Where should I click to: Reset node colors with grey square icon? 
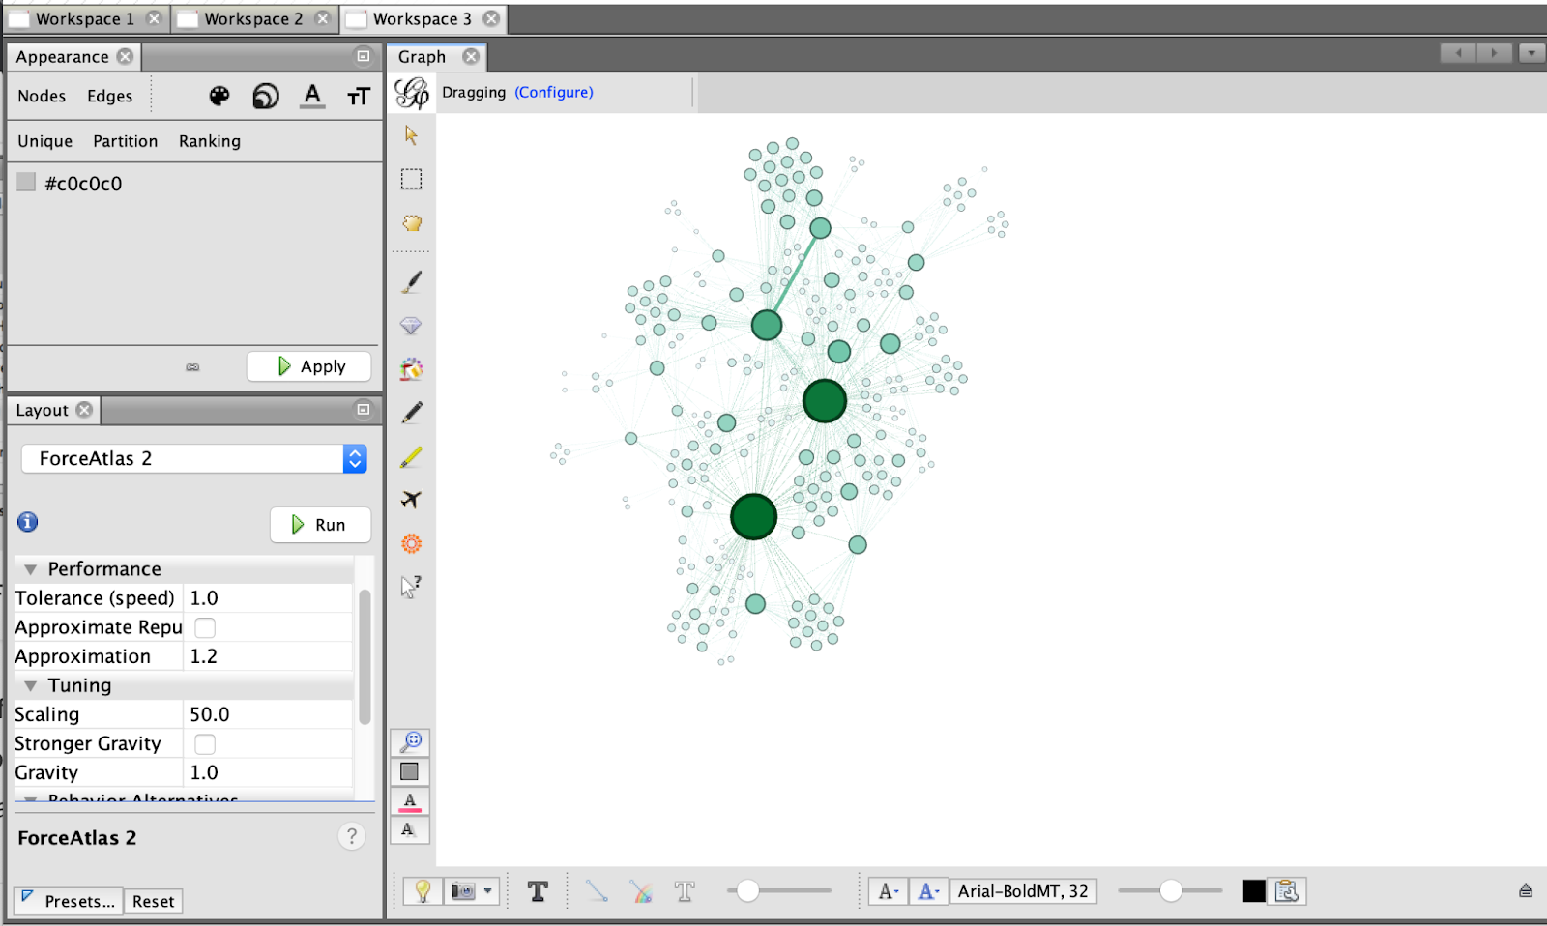point(410,771)
